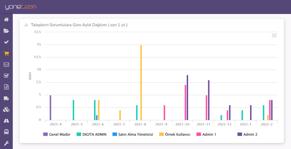Toggle DIGITA ADMIN series visibility

(91, 135)
